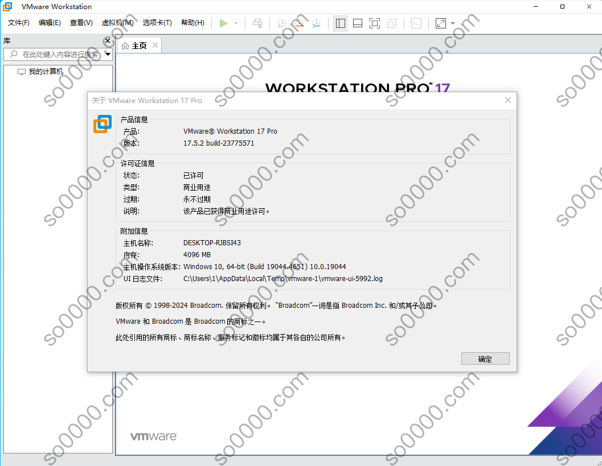Screen dimensions: 602x466
Task: Click the Take Snapshot clock icon
Action: (281, 23)
